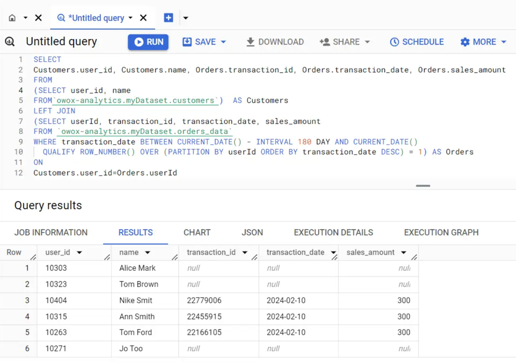This screenshot has width=516, height=363.
Task: Close the home tab
Action: 38,18
